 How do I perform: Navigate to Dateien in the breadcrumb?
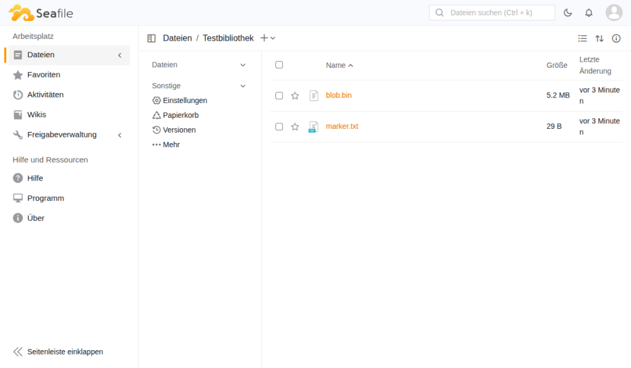tap(177, 38)
